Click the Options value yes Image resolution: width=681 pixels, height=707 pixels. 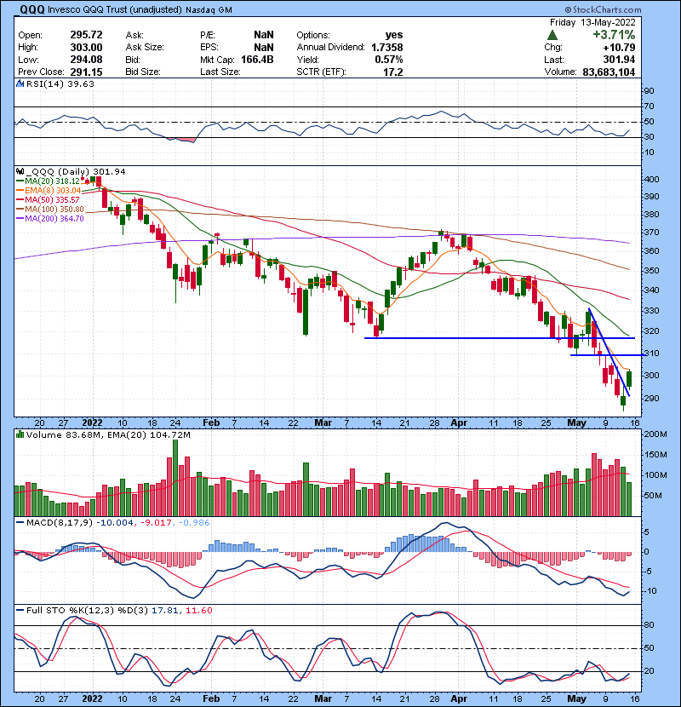[x=394, y=35]
